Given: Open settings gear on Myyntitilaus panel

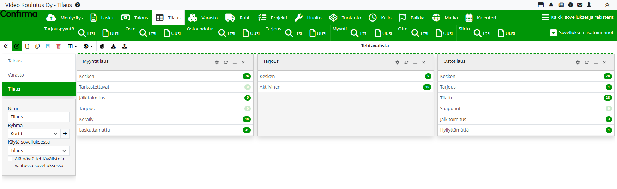Looking at the screenshot, I should 217,62.
